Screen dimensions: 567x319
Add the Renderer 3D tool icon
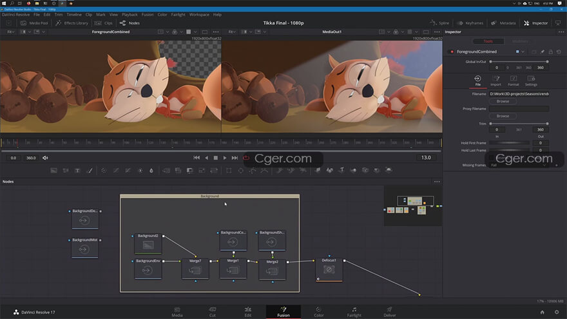(389, 170)
